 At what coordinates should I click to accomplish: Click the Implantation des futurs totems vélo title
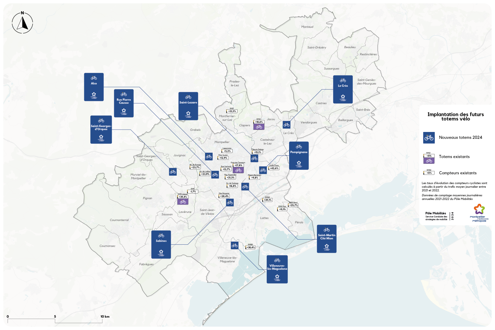[455, 117]
